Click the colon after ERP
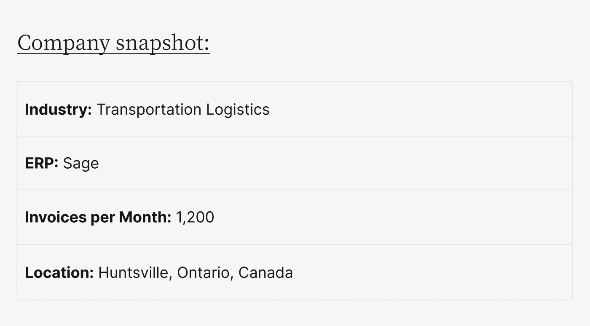Screen dimensions: 590x326 click(56, 164)
